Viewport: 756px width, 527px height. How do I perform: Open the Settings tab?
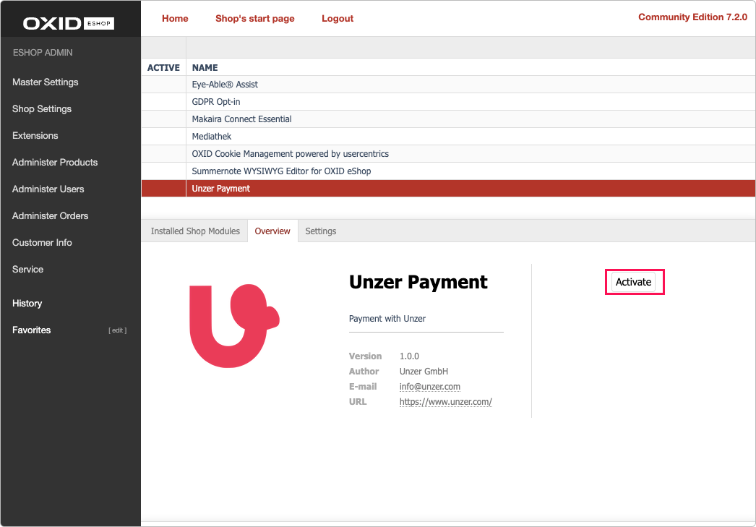[x=320, y=231]
